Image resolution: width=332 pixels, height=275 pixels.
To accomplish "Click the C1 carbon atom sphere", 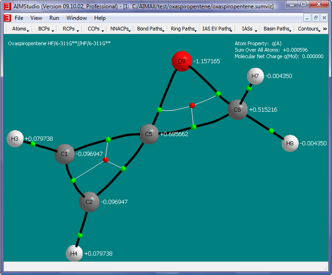I will [65, 154].
